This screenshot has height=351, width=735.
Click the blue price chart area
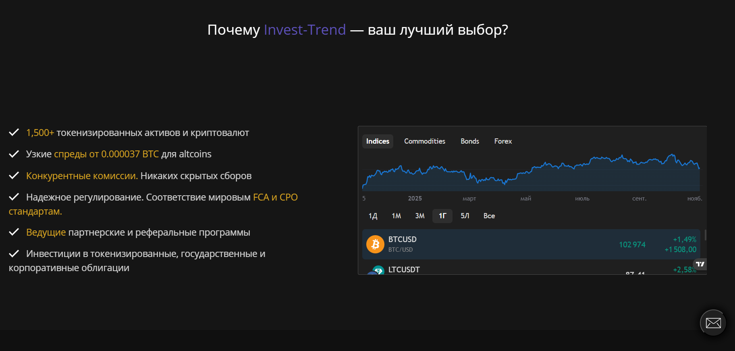[531, 172]
